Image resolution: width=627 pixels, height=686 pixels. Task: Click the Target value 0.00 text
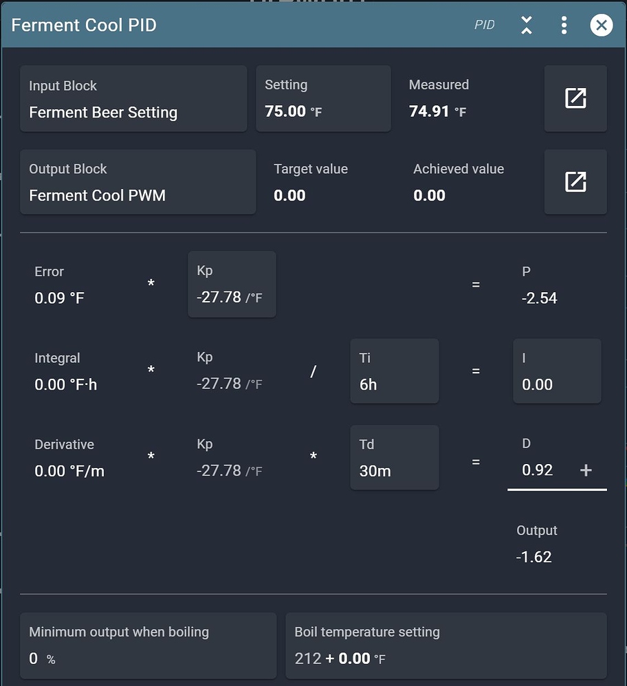289,195
